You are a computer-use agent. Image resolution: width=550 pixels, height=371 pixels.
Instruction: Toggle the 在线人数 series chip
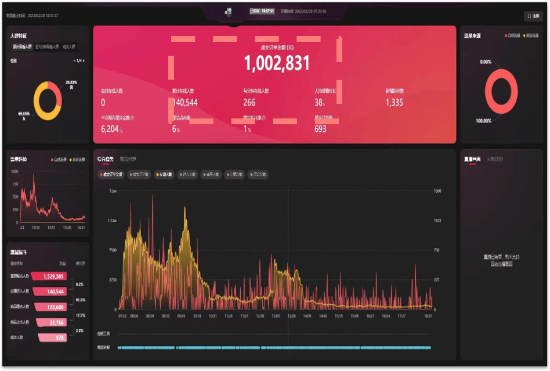[164, 174]
